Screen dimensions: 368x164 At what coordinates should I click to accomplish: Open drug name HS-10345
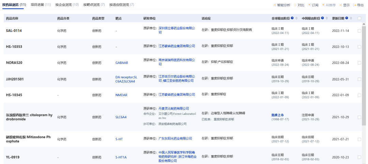(14, 95)
